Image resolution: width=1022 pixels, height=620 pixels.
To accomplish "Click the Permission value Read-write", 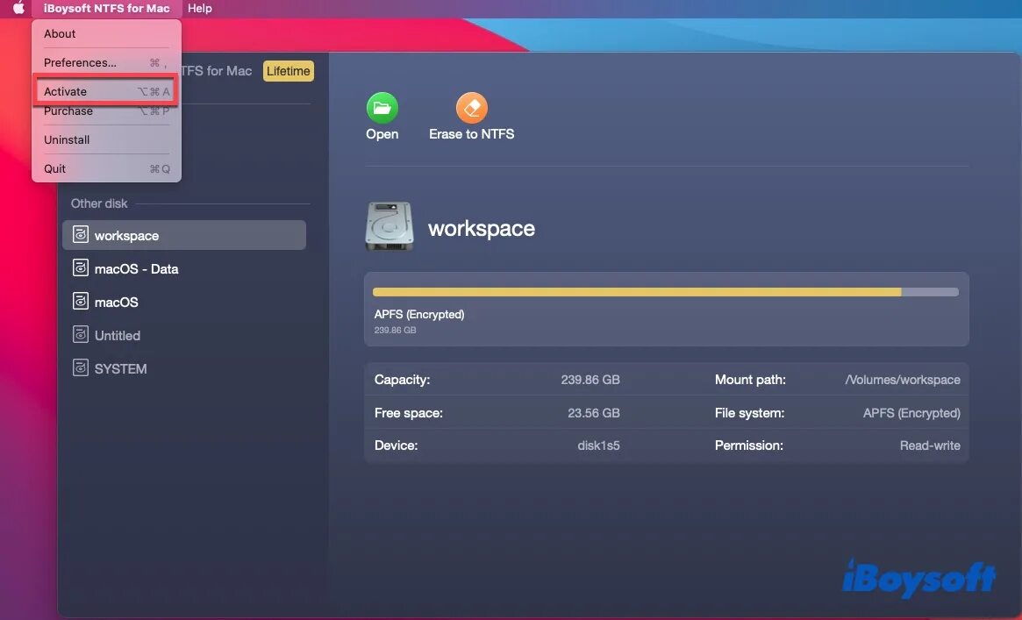I will point(929,445).
